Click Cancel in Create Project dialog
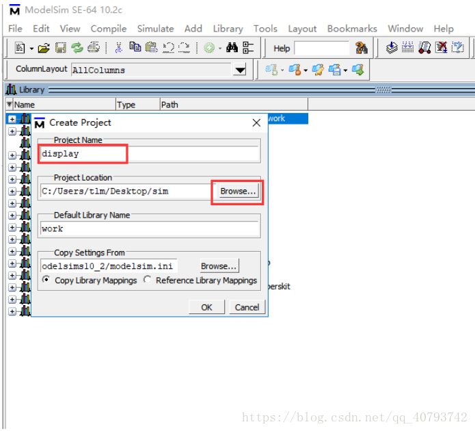Image resolution: width=475 pixels, height=431 pixels. tap(247, 307)
